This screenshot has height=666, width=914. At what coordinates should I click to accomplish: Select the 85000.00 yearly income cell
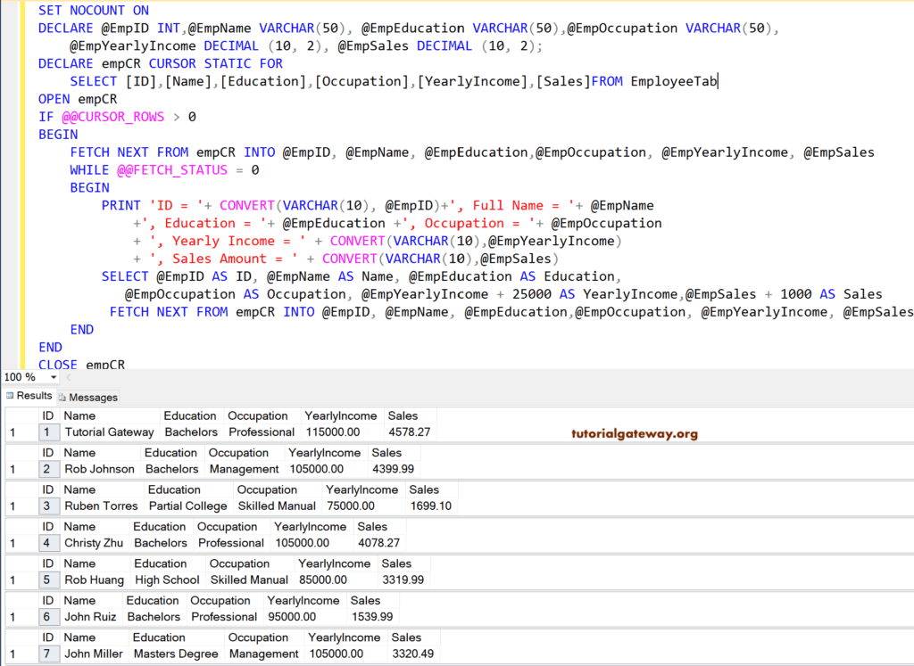click(x=336, y=580)
